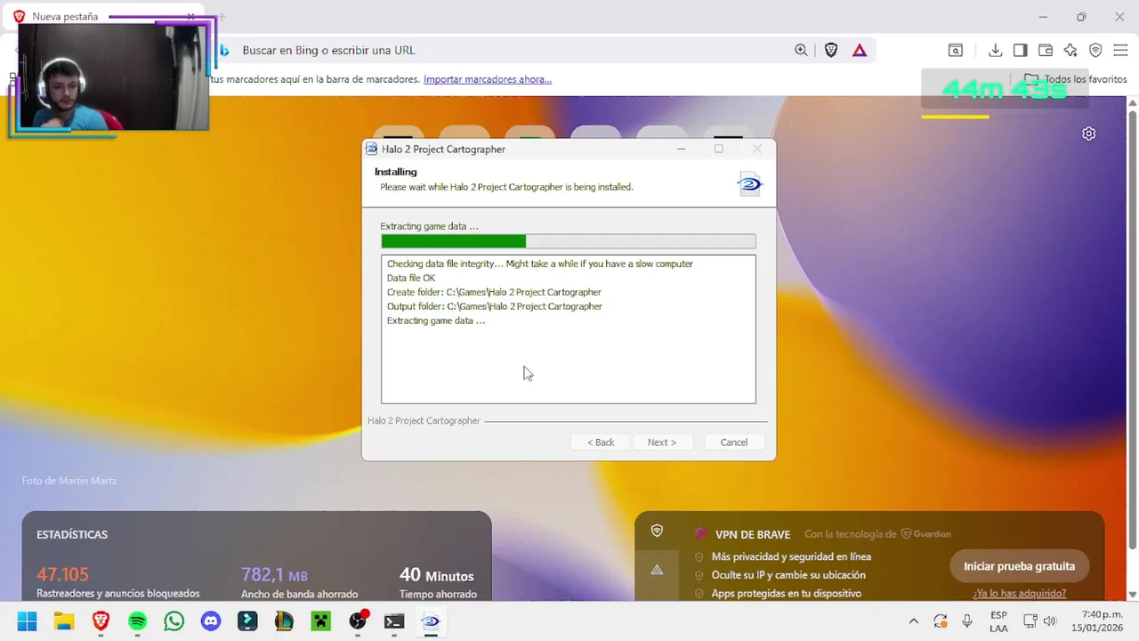Open the Leo AI sparkle icon
The image size is (1139, 641).
coord(1070,51)
